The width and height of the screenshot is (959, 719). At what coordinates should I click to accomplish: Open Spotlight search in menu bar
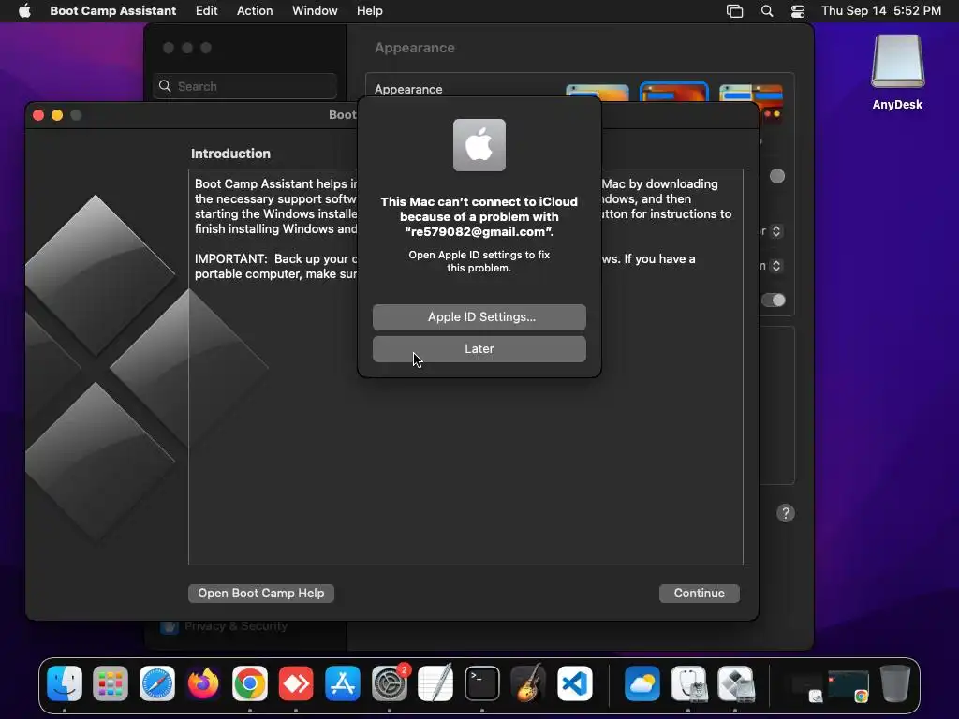pos(767,11)
